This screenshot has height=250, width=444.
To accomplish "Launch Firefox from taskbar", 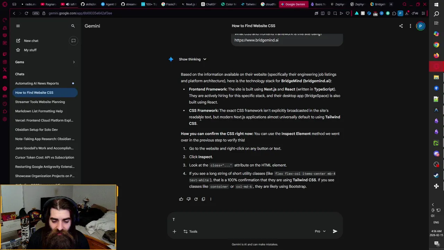I will click(436, 56).
